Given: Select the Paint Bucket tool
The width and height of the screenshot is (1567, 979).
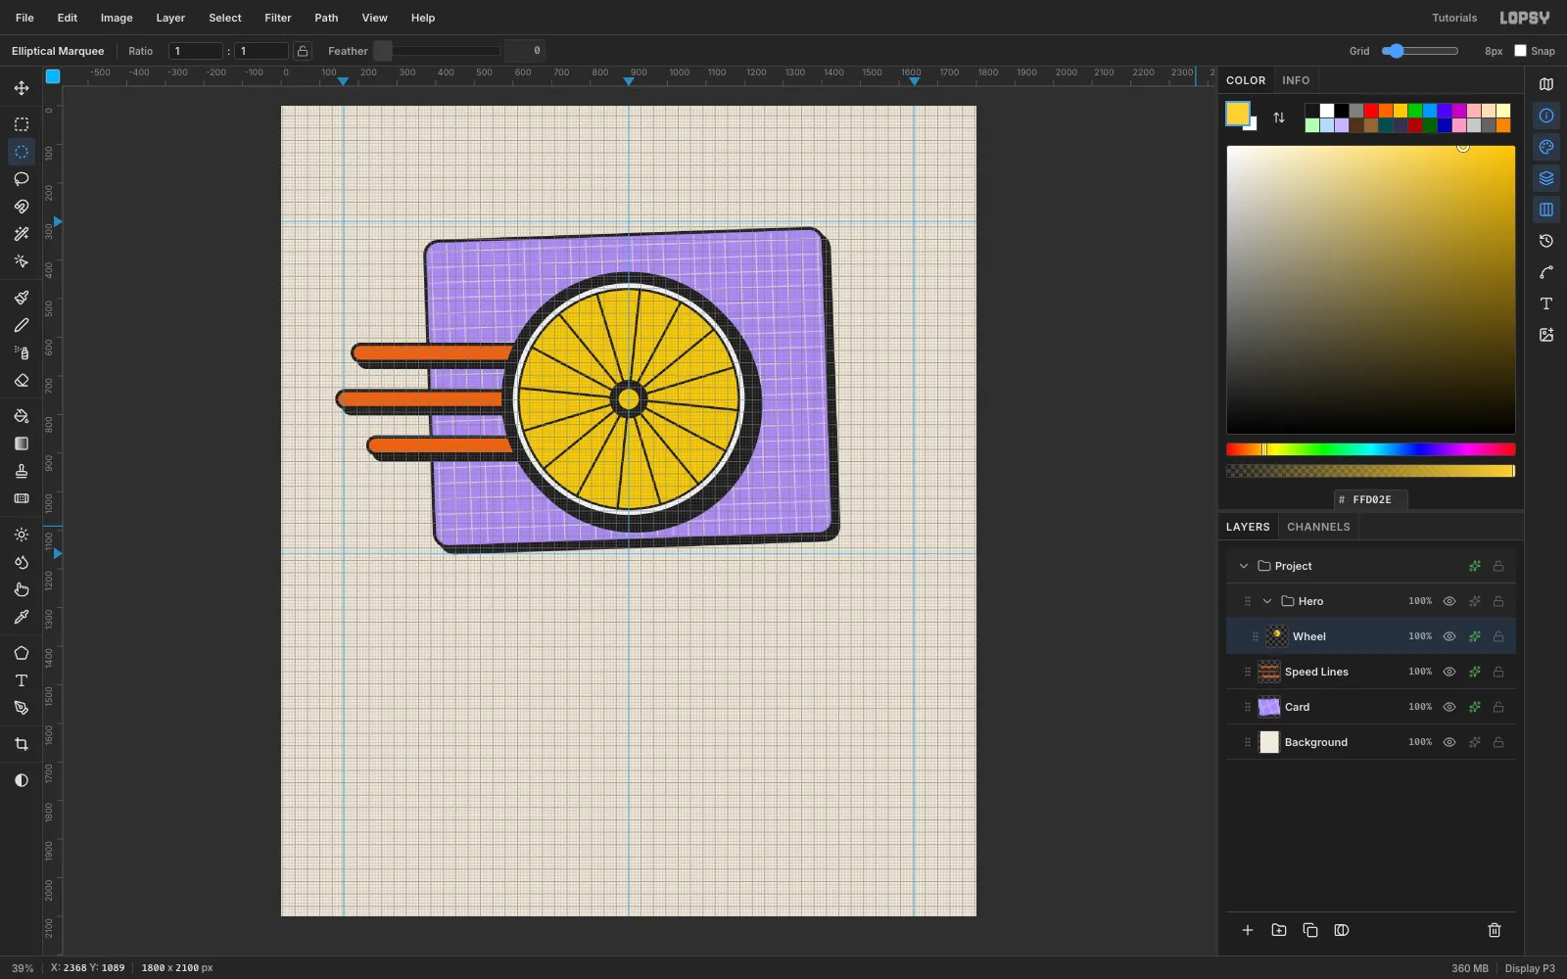Looking at the screenshot, I should 22,416.
